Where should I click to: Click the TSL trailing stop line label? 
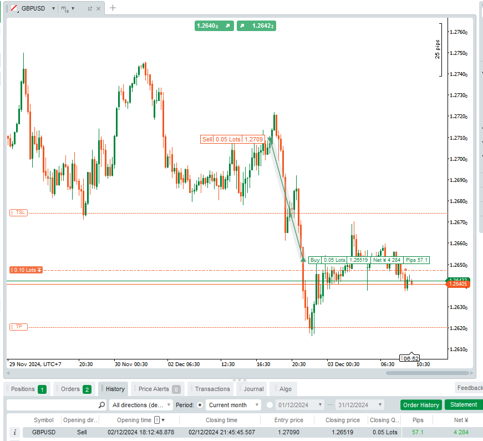18,212
